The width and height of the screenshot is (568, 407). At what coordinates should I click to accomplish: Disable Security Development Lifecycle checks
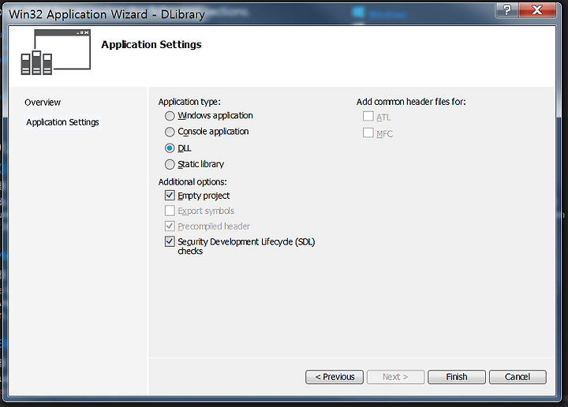click(x=170, y=241)
